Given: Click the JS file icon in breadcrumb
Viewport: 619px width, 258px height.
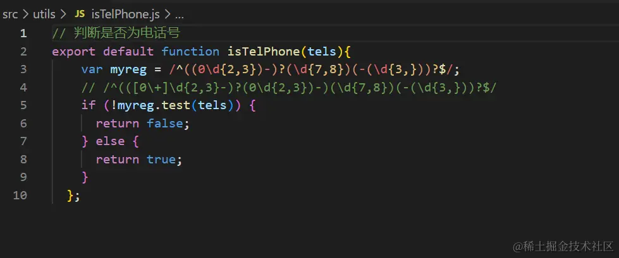Looking at the screenshot, I should [x=80, y=15].
